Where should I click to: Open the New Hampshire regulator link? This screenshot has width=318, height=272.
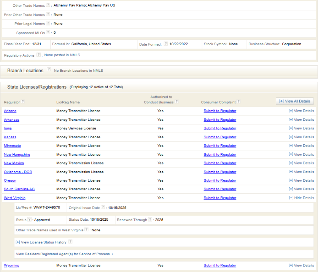coord(17,155)
